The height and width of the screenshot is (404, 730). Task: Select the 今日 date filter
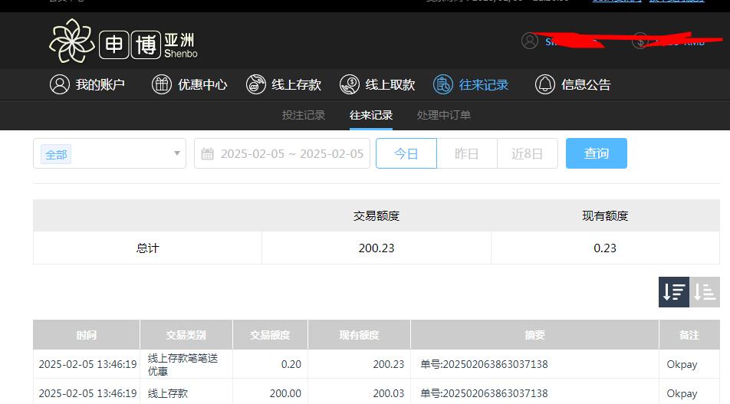[406, 153]
